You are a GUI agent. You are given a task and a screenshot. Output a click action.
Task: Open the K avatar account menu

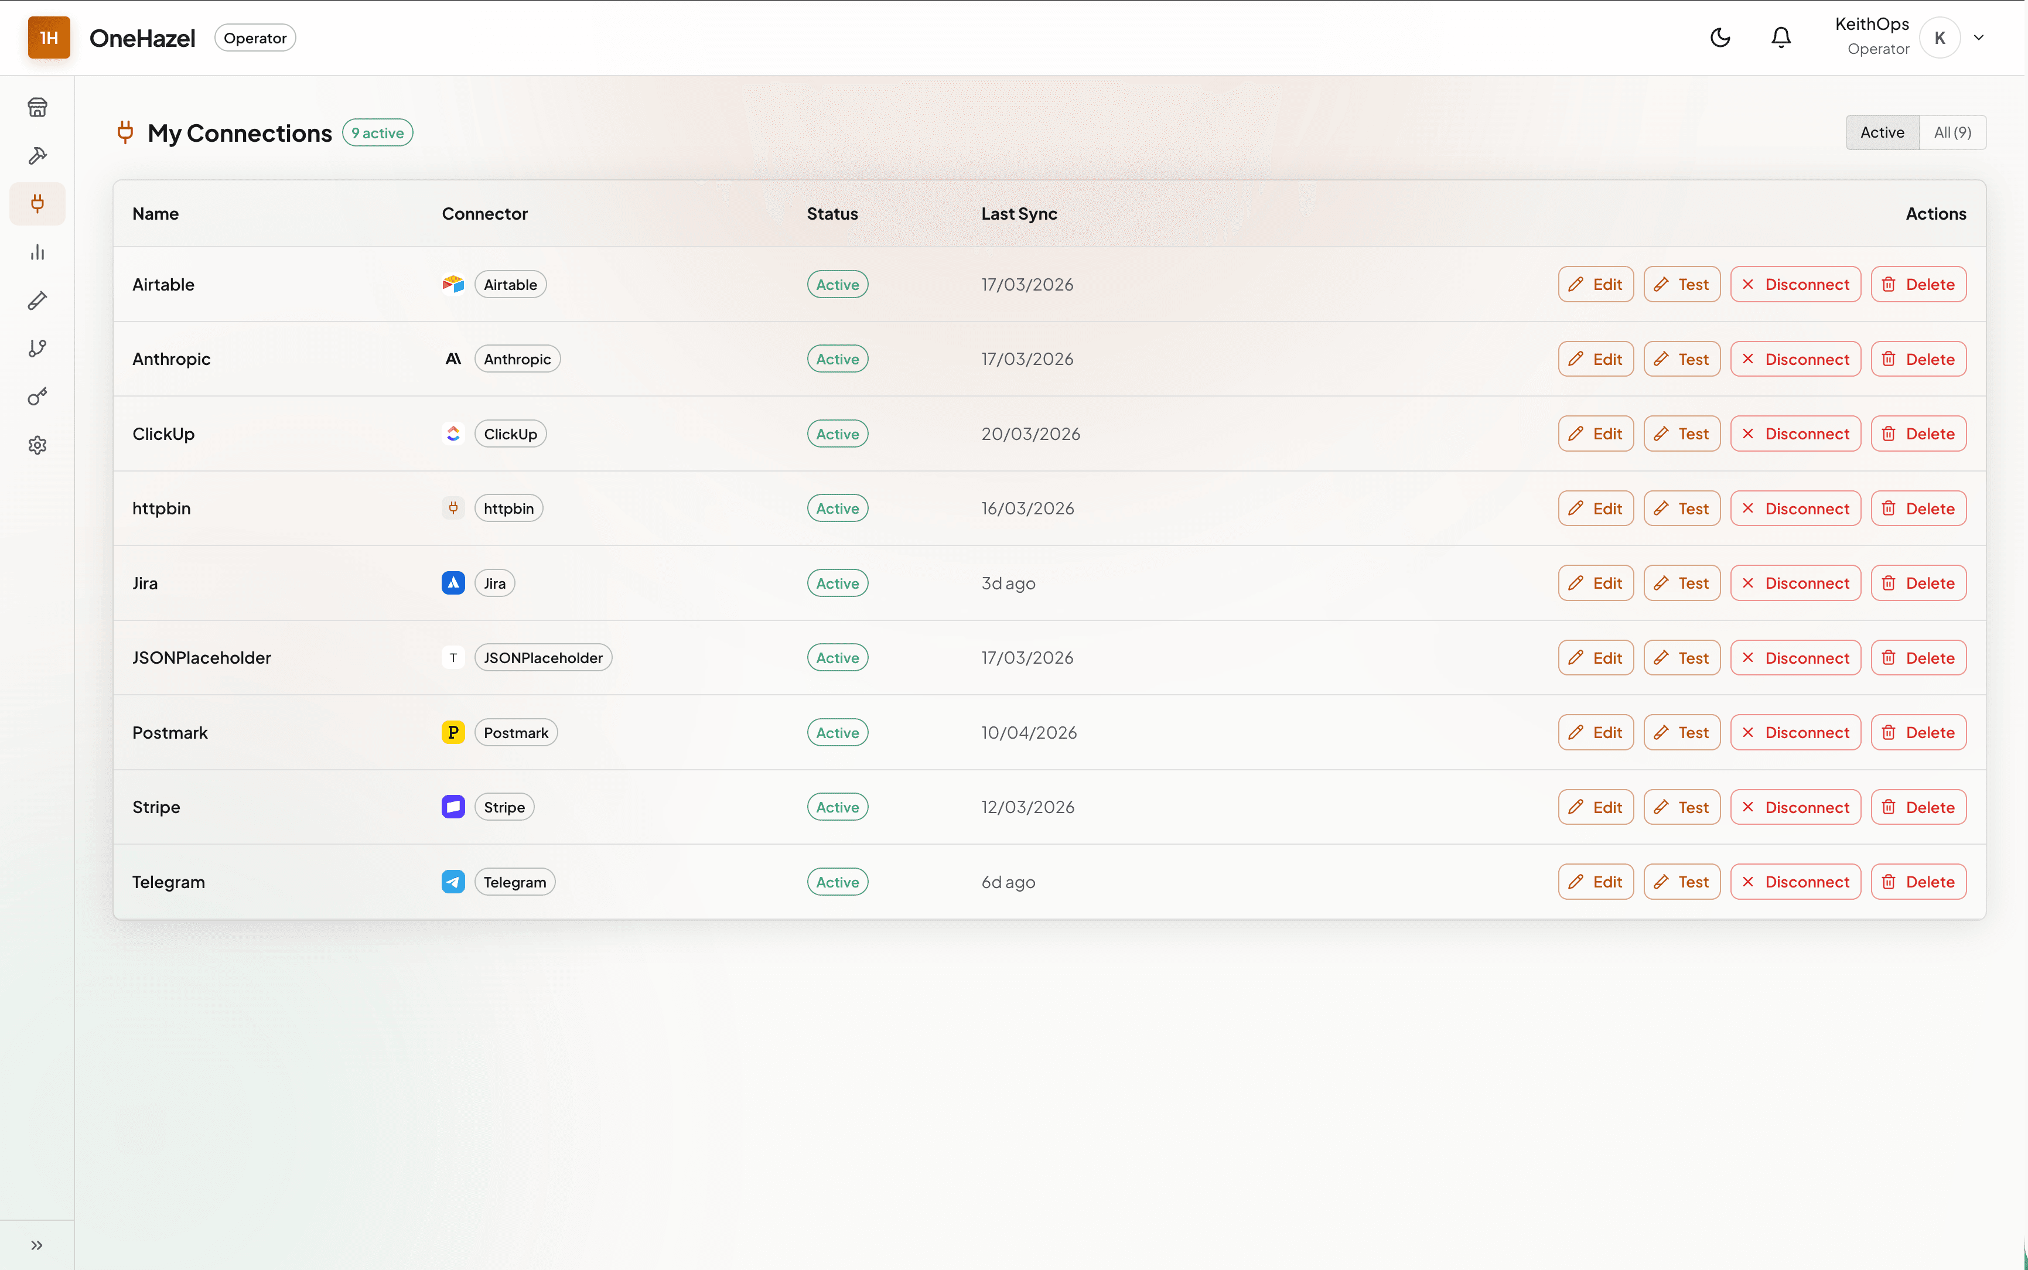(x=1940, y=38)
